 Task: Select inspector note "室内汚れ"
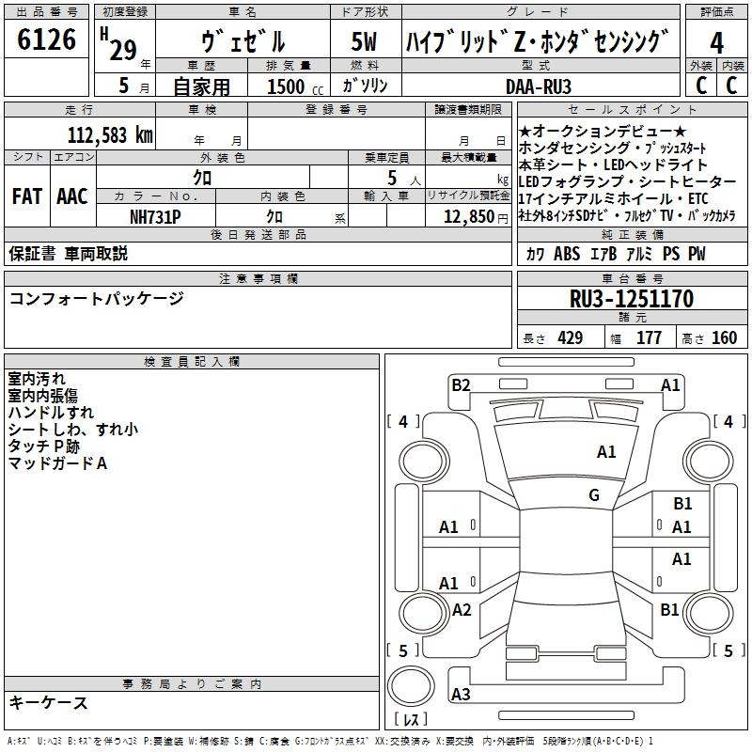pos(37,379)
